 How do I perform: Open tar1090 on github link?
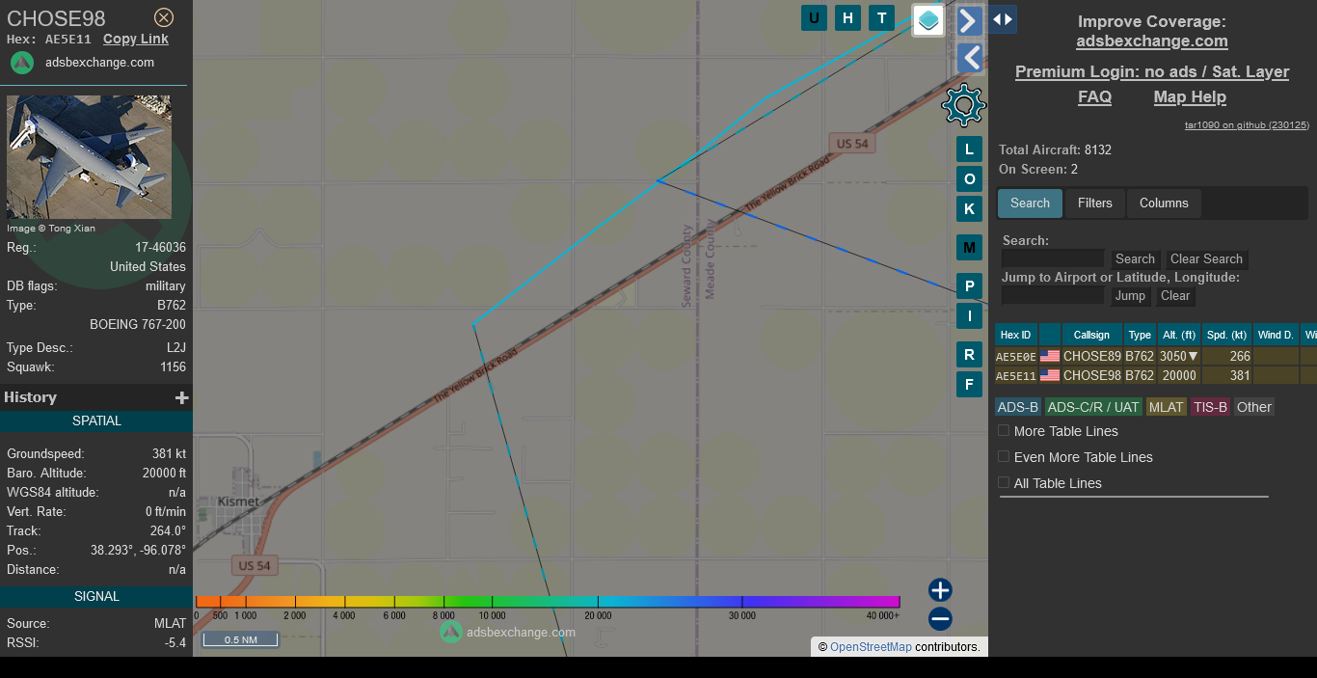click(x=1247, y=125)
